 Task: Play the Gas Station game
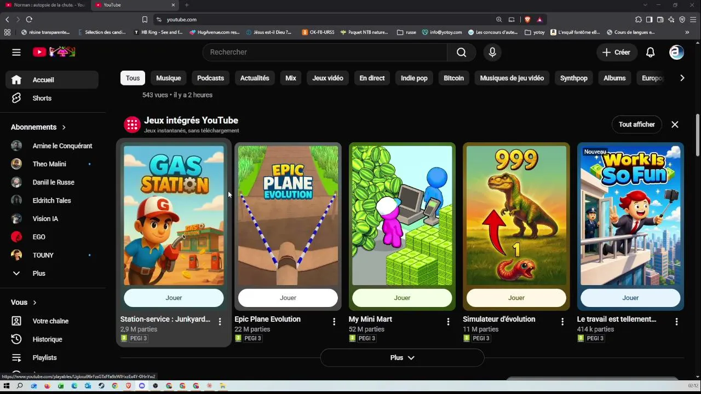tap(174, 298)
